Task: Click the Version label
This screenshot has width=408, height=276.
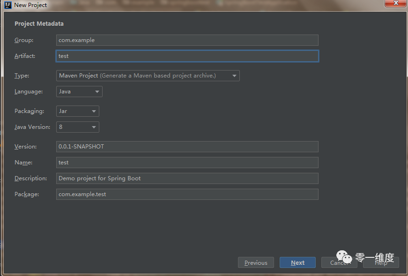Action: 25,147
